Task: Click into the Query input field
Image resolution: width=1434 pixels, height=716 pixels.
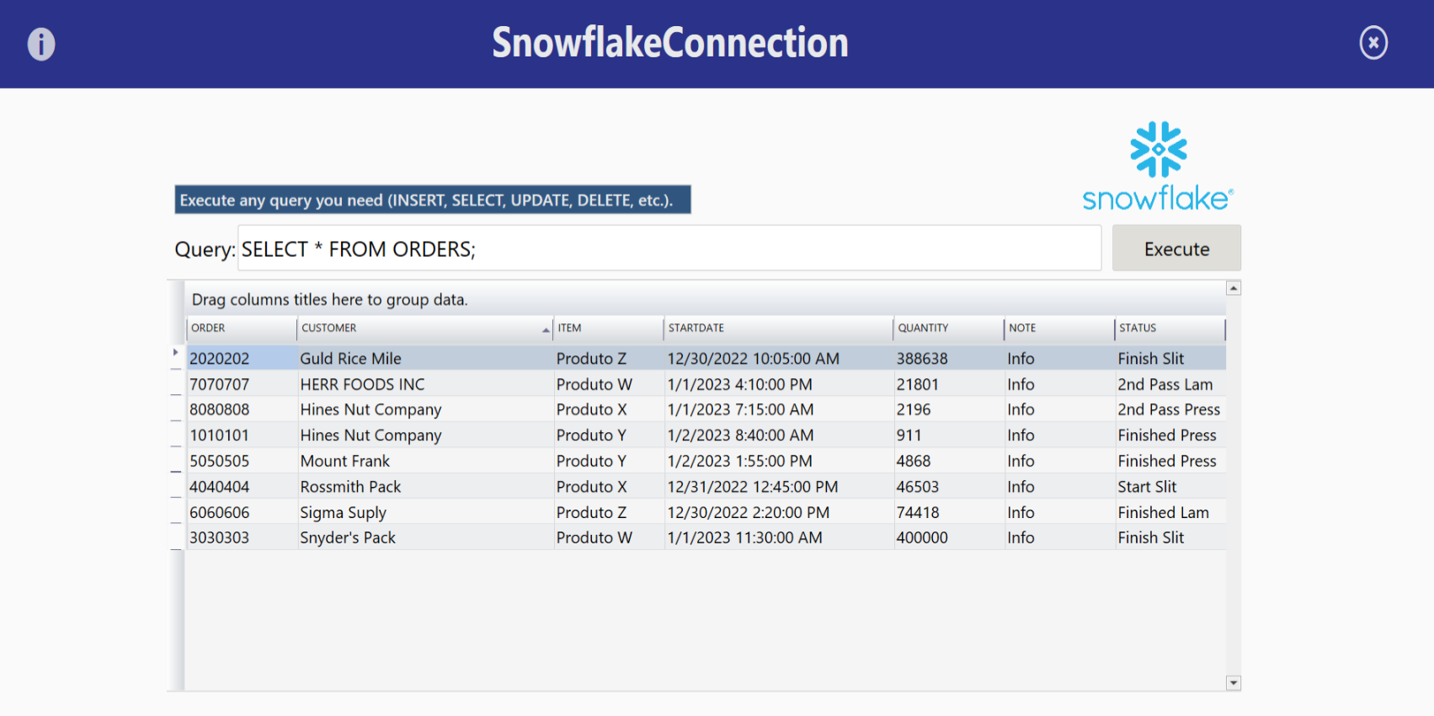Action: coord(669,248)
